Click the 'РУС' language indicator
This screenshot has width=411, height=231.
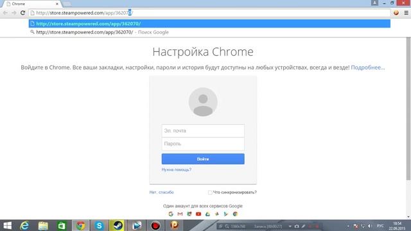coord(380,226)
